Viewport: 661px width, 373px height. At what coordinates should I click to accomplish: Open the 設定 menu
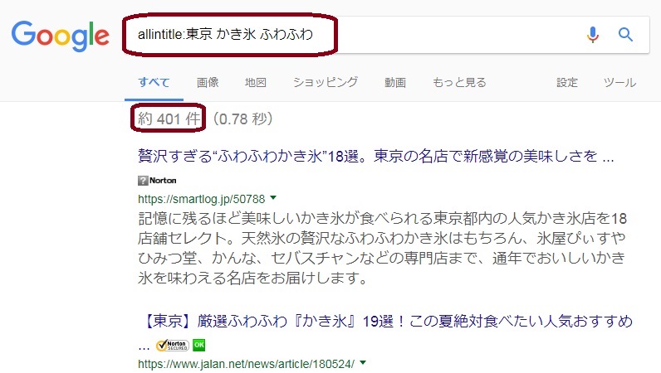[x=567, y=83]
